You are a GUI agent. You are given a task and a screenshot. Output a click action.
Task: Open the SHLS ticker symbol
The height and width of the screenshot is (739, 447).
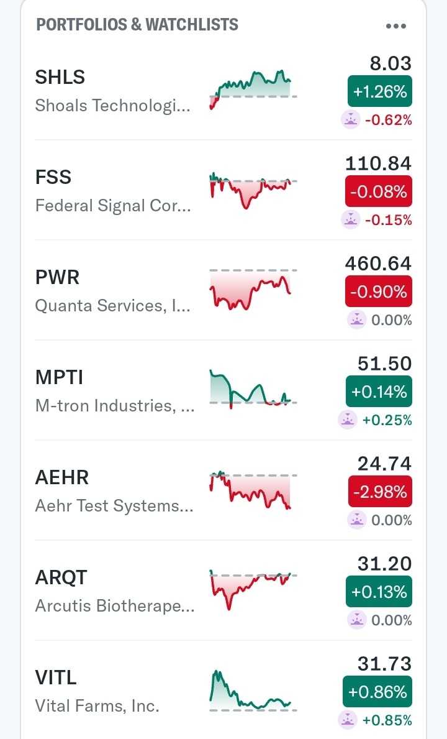click(60, 77)
